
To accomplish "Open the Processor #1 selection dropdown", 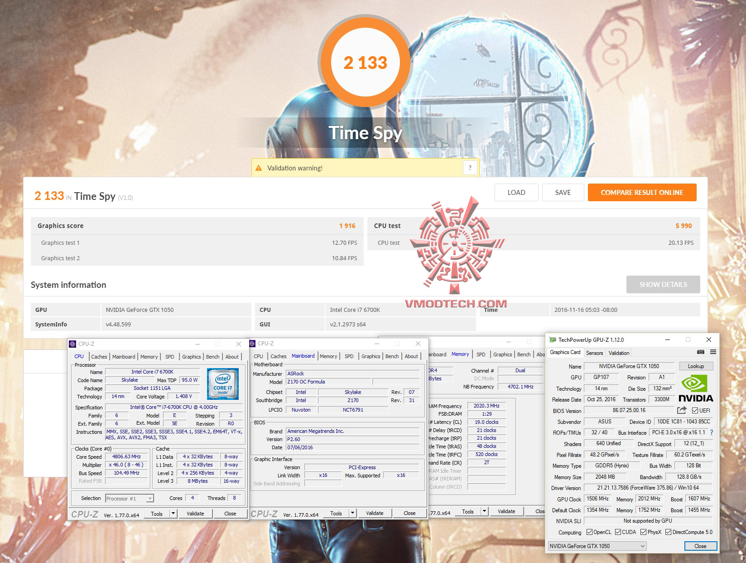I will point(130,499).
